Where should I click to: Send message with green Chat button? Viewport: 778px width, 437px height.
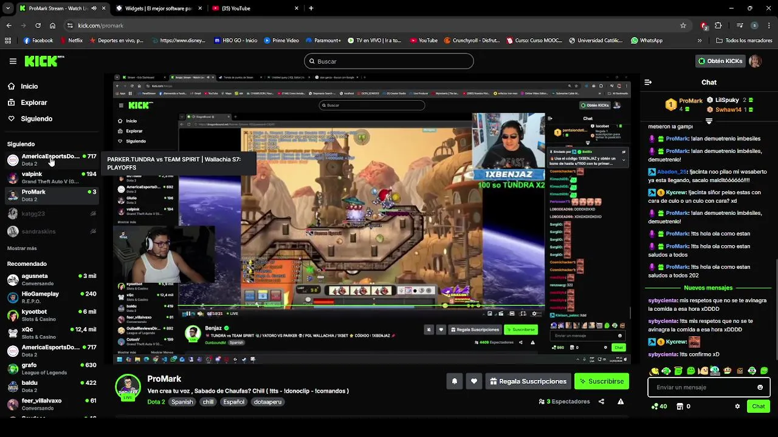pyautogui.click(x=759, y=406)
